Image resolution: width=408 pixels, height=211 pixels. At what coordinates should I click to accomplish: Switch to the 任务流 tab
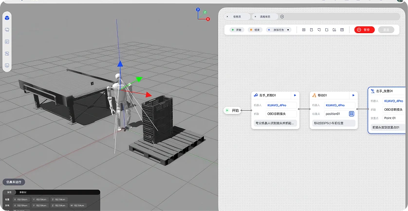coord(237,17)
